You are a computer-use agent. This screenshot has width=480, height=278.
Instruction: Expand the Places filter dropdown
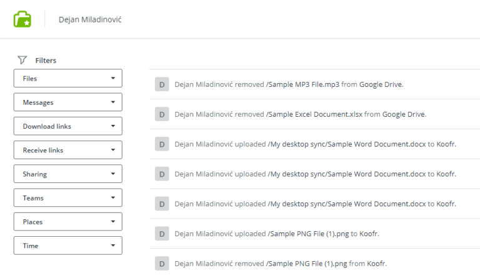tap(67, 222)
